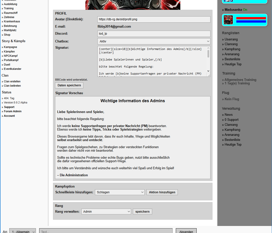Click the textarea resize handle of Signatur

[x=209, y=75]
